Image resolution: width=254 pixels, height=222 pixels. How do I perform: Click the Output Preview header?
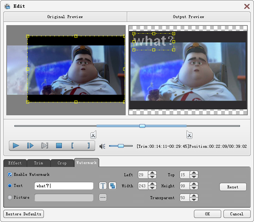[189, 17]
